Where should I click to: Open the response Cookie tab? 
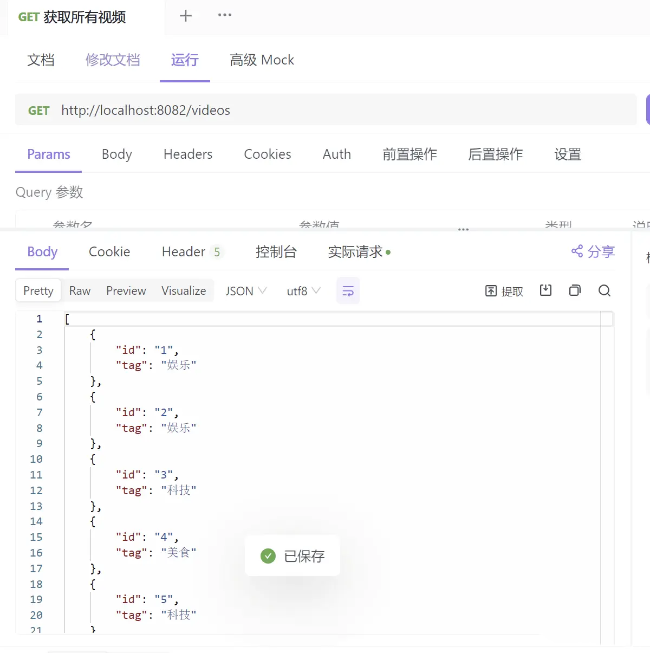tap(109, 252)
